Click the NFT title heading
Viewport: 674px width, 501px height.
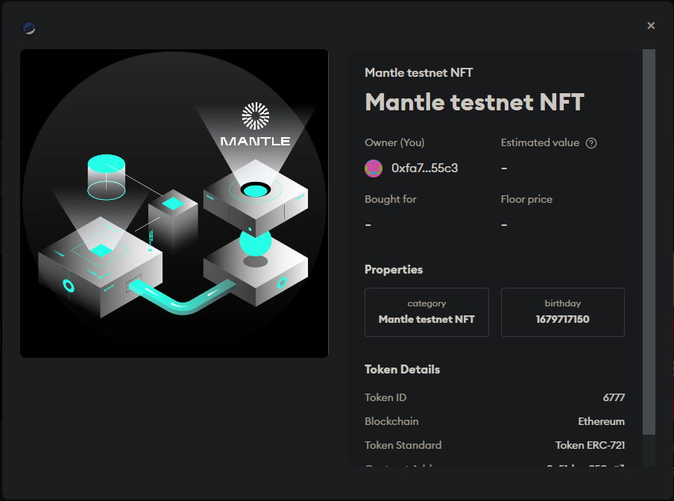(x=474, y=102)
